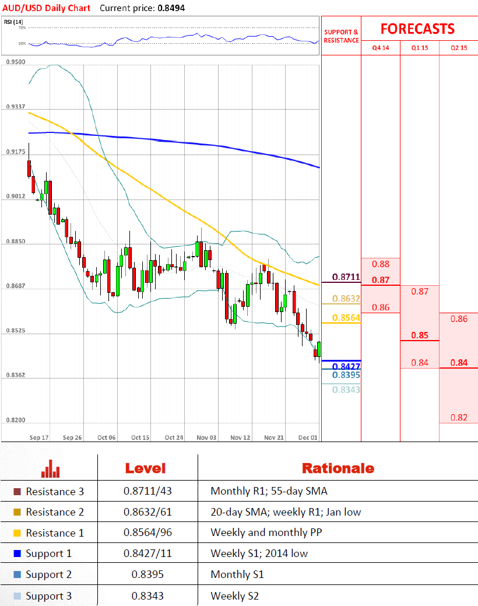Select the Resistance 2 gold square marker
This screenshot has width=478, height=606.
pos(16,512)
